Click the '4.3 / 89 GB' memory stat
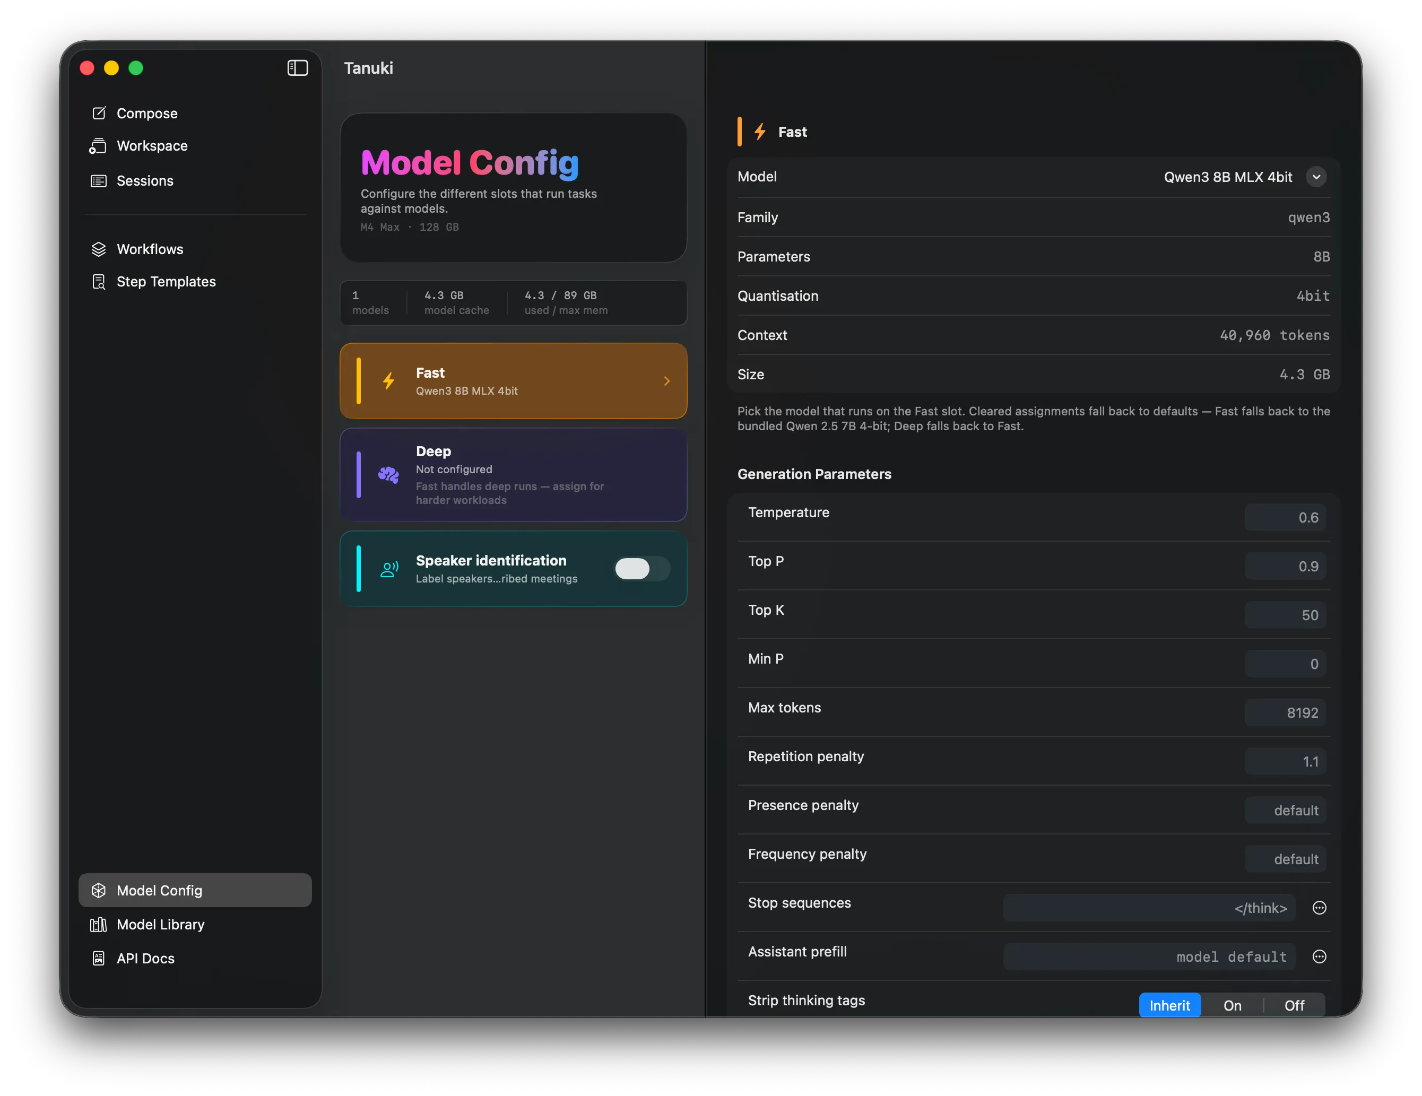The image size is (1422, 1096). point(561,295)
